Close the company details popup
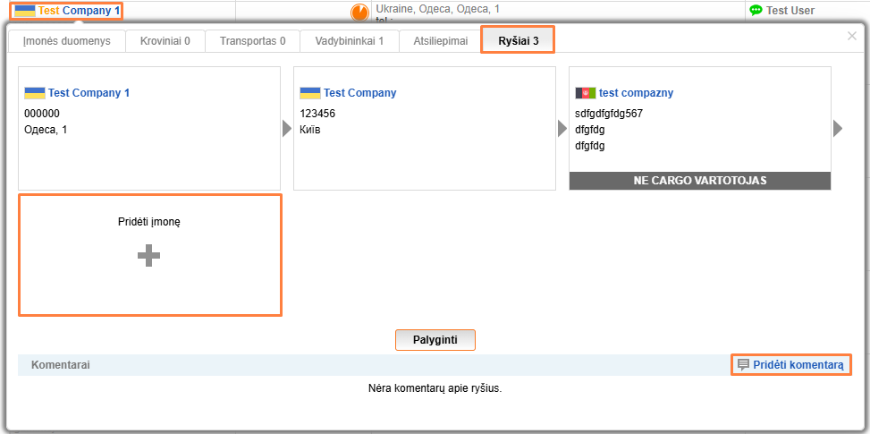The width and height of the screenshot is (870, 434). click(x=851, y=36)
